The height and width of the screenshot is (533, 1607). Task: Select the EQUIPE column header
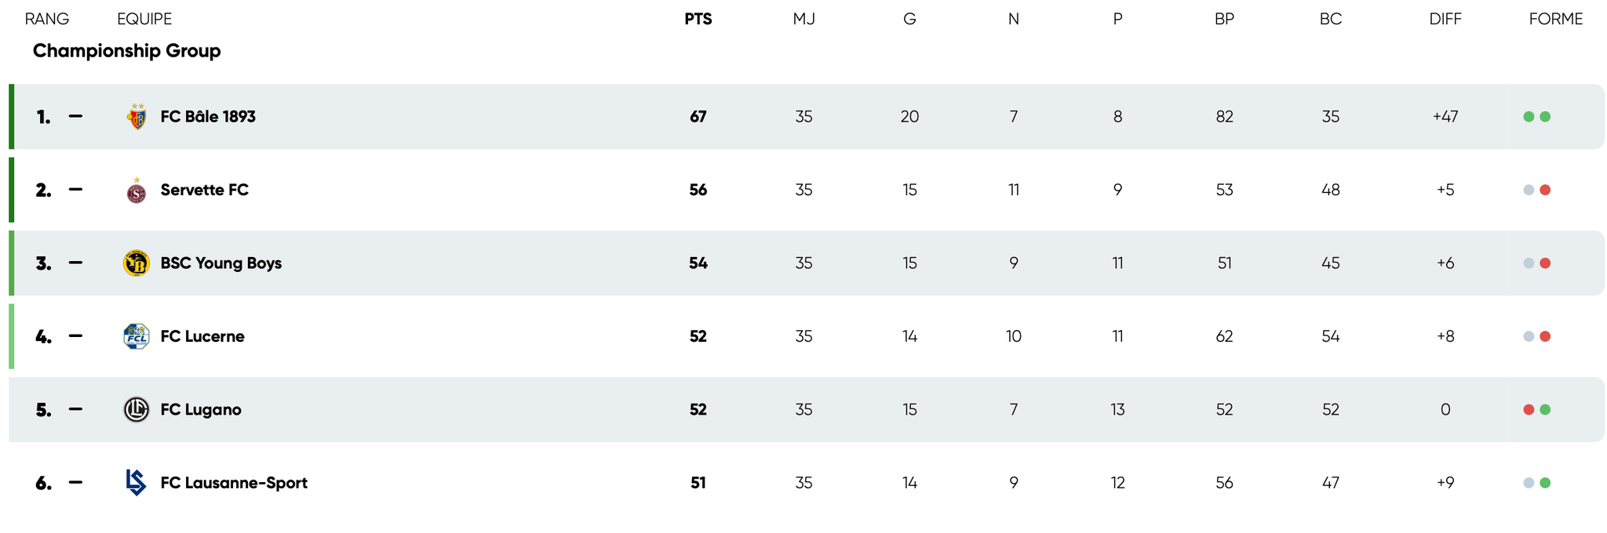pyautogui.click(x=144, y=19)
